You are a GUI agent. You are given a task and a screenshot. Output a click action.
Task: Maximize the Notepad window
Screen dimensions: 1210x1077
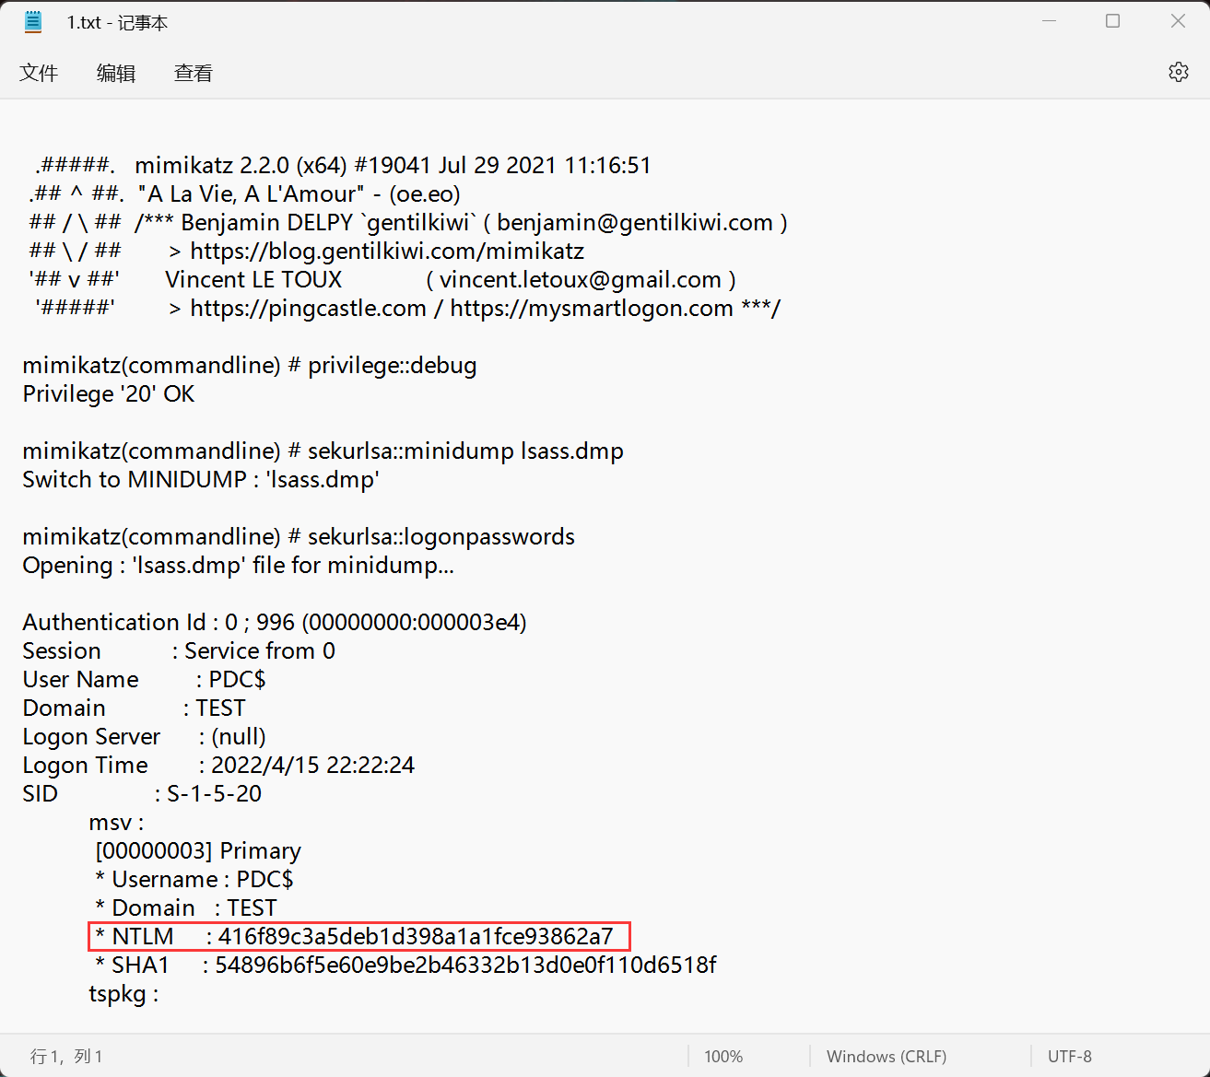point(1113,21)
